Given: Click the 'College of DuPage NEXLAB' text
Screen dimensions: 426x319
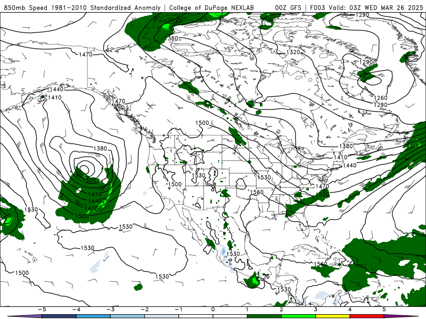Looking at the screenshot, I should pyautogui.click(x=211, y=8).
